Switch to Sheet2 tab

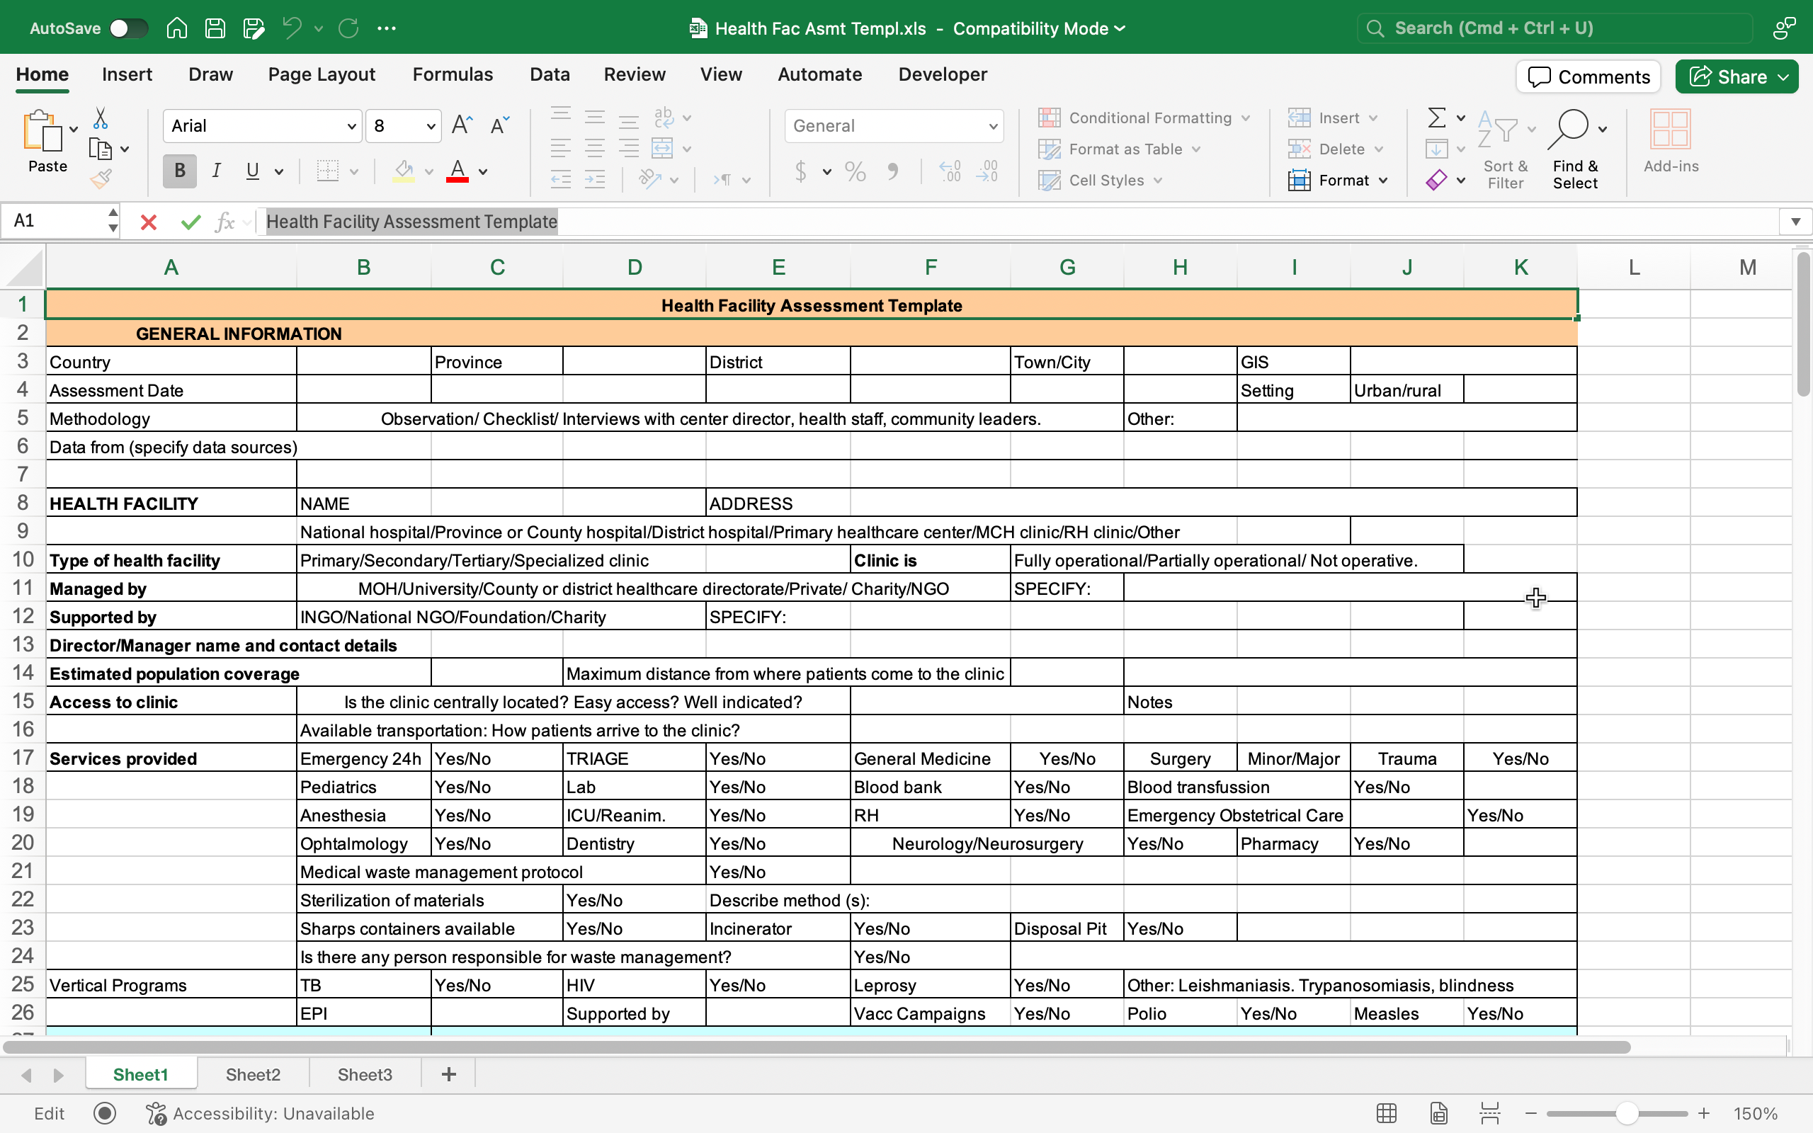coord(252,1074)
